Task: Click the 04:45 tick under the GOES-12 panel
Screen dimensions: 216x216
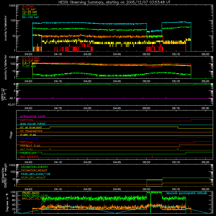Action: click(x=117, y=108)
